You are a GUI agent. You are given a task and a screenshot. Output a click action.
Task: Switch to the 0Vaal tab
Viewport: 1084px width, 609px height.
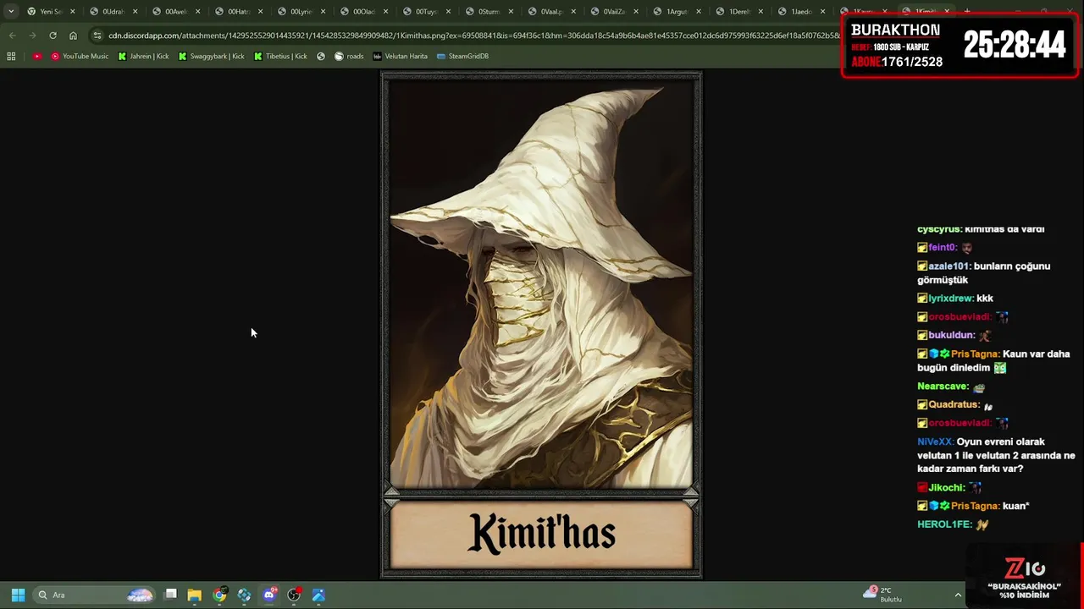pyautogui.click(x=551, y=12)
